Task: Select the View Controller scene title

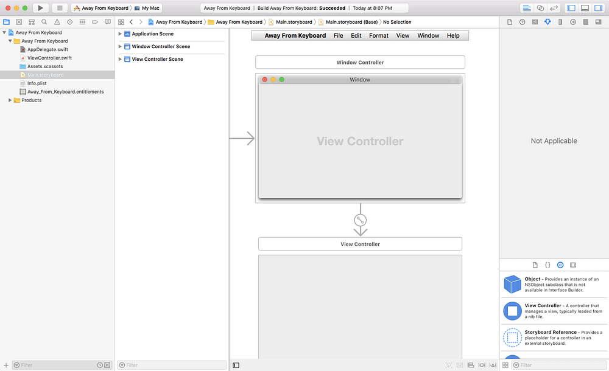Action: (360, 244)
